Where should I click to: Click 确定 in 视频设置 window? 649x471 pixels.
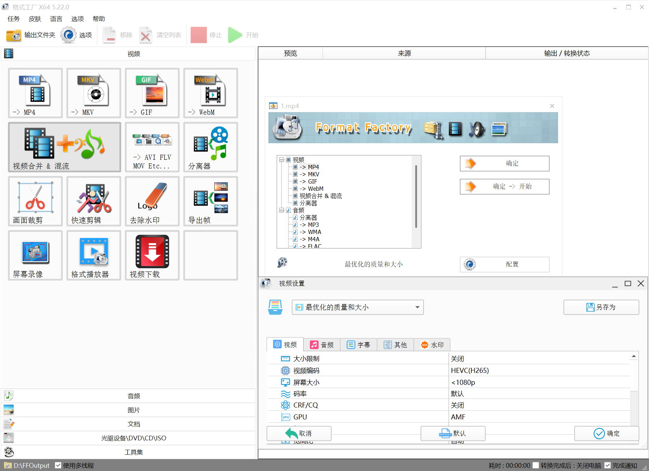(607, 433)
